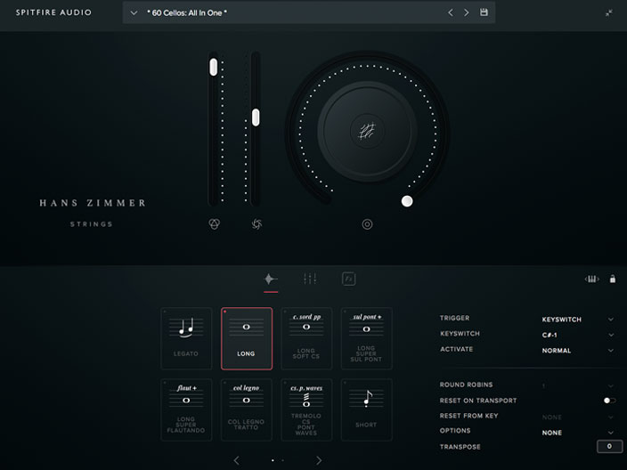Screen dimensions: 627x470
Task: Click the dynamics icon below the right slider
Action: point(256,224)
